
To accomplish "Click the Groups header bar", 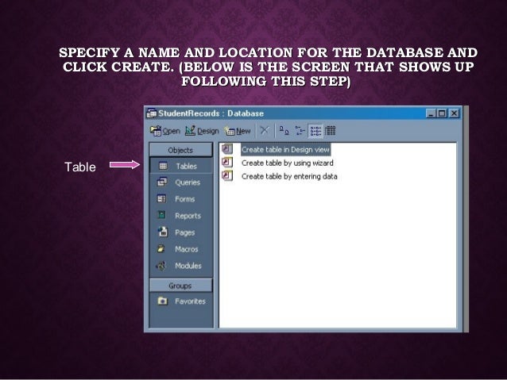I will coord(180,286).
